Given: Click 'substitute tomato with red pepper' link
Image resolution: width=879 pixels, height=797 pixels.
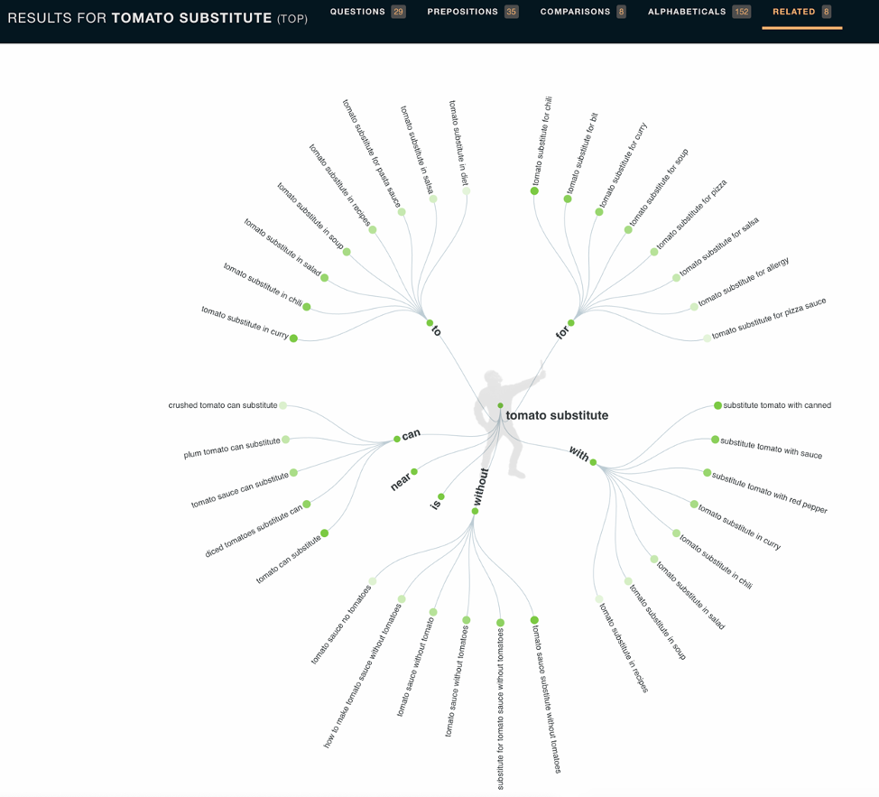Looking at the screenshot, I should pyautogui.click(x=769, y=492).
